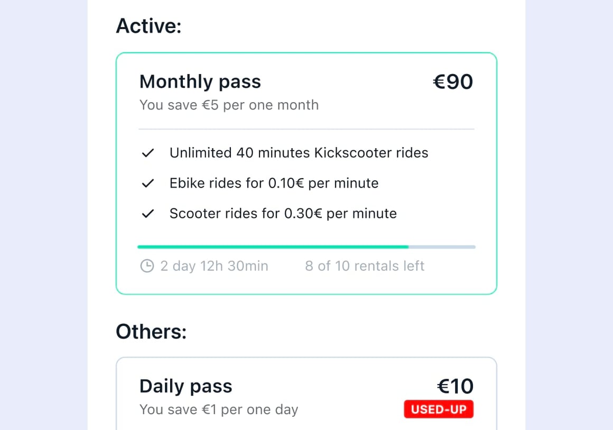The height and width of the screenshot is (430, 613).
Task: Open the Monthly pass savings details
Action: pos(229,105)
